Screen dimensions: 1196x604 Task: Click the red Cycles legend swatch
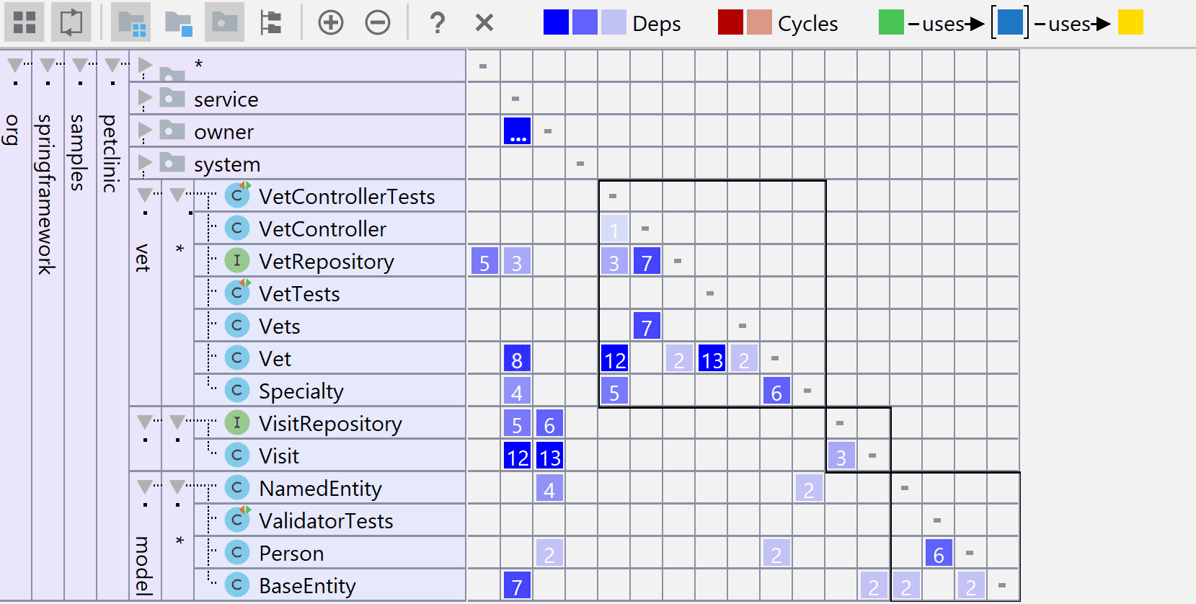coord(730,22)
